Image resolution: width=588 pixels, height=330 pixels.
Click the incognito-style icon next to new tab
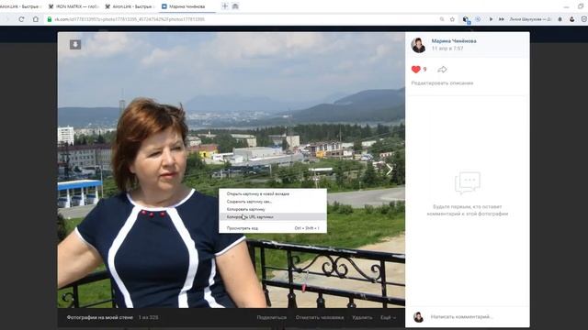coord(235,6)
